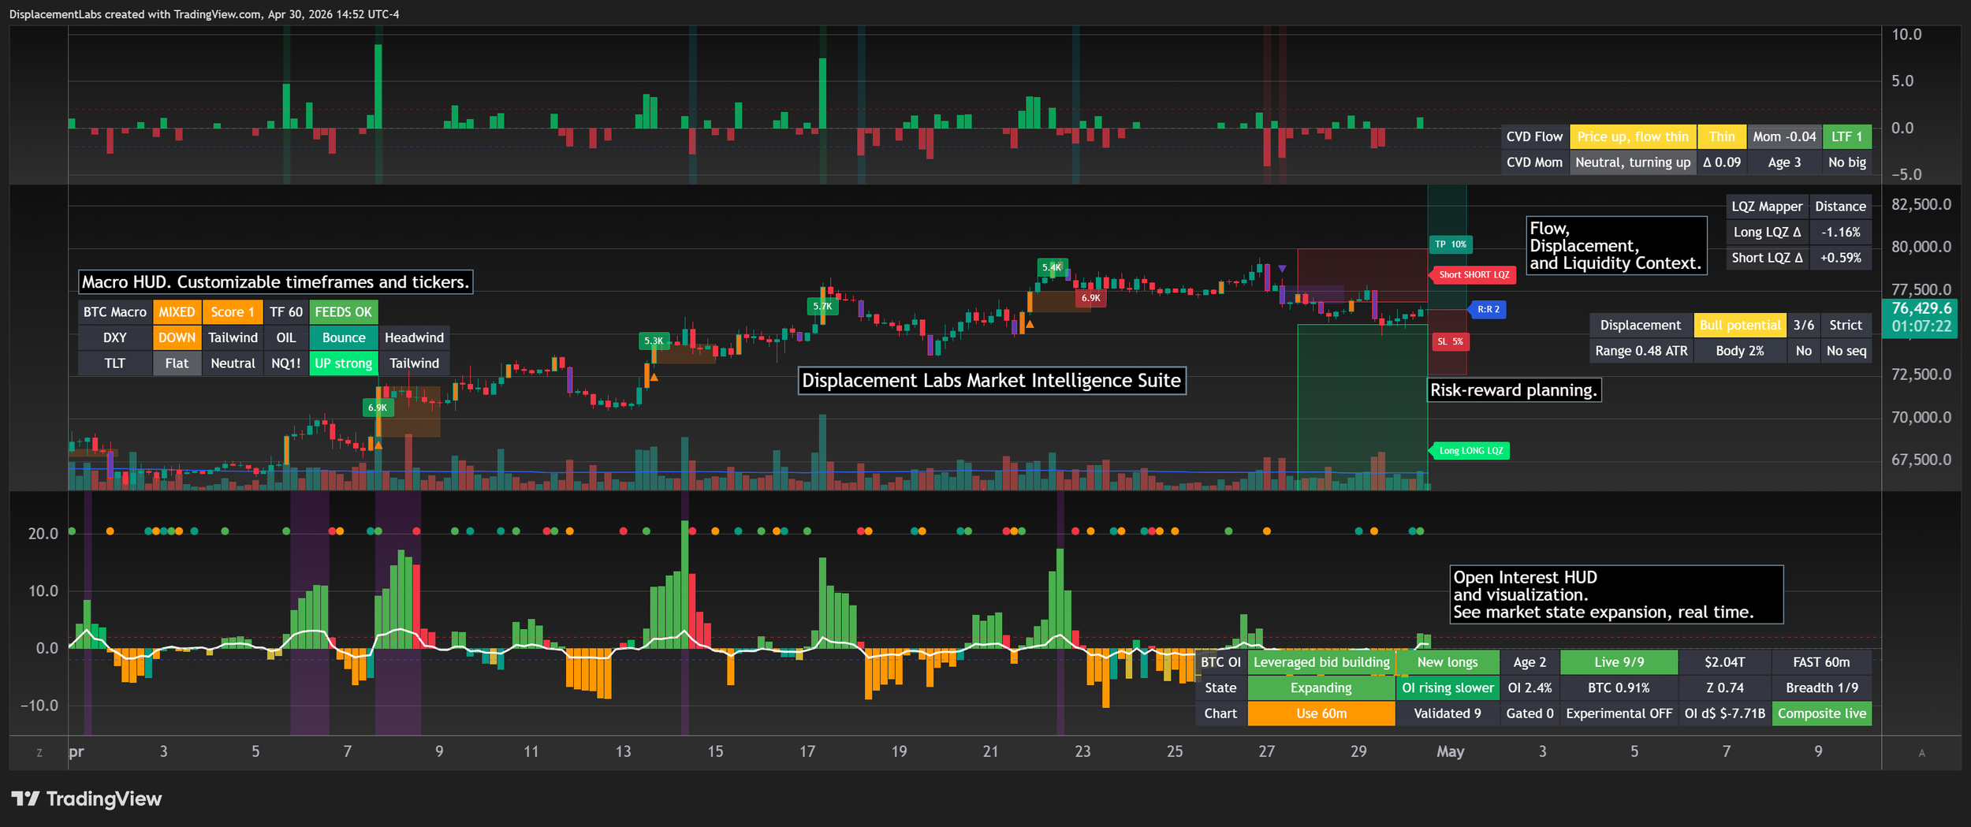Click the 'Strict' cell

1846,326
